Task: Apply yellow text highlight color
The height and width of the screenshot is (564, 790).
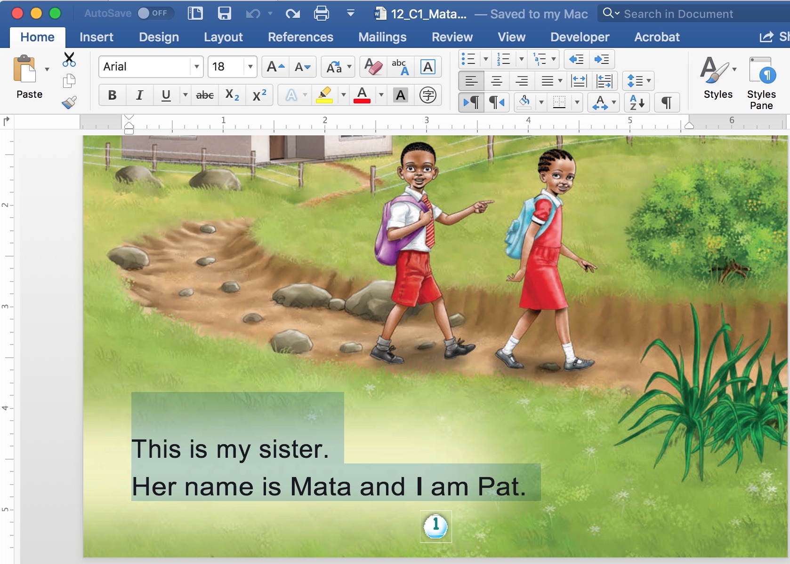Action: pos(324,95)
